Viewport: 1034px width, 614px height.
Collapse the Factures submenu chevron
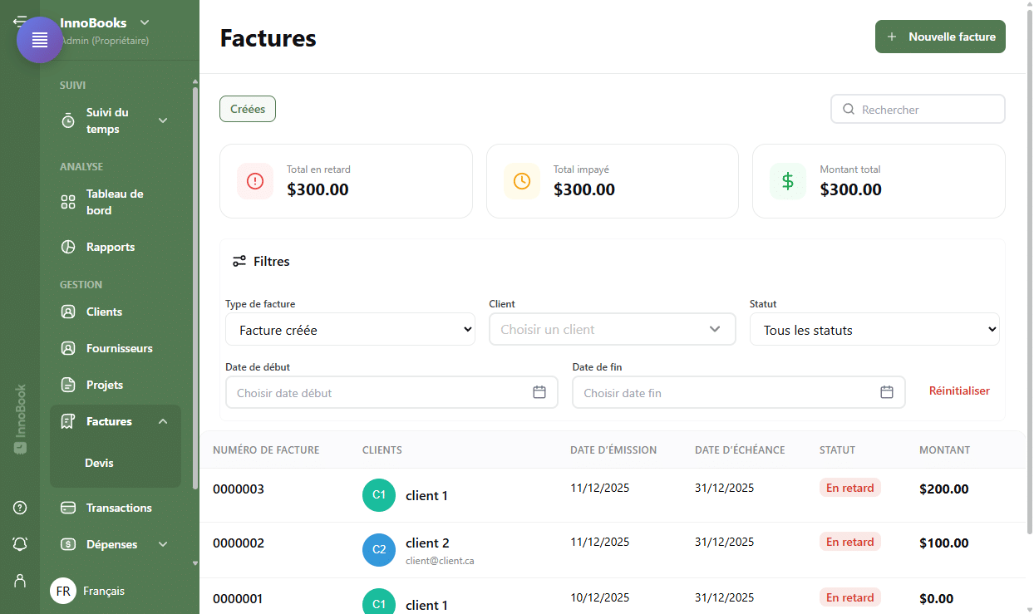point(163,422)
